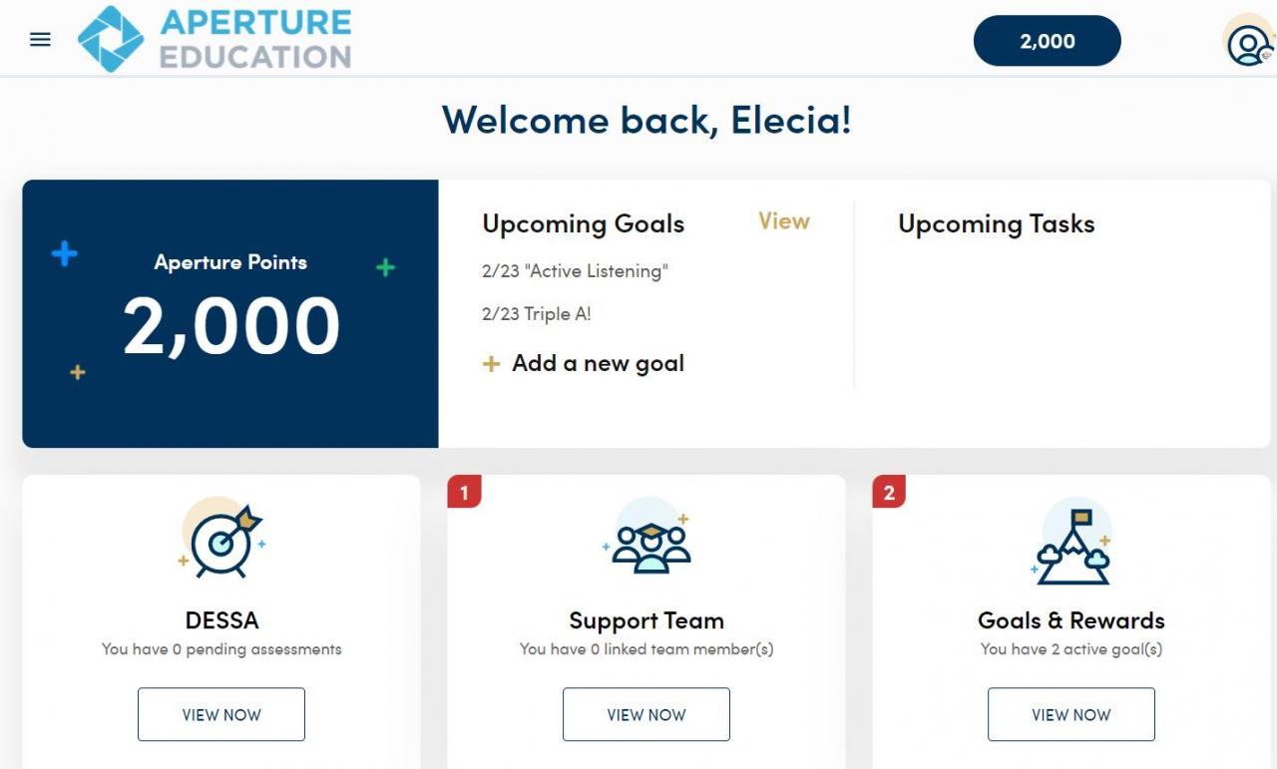Click the Aperture Points card

pos(230,313)
